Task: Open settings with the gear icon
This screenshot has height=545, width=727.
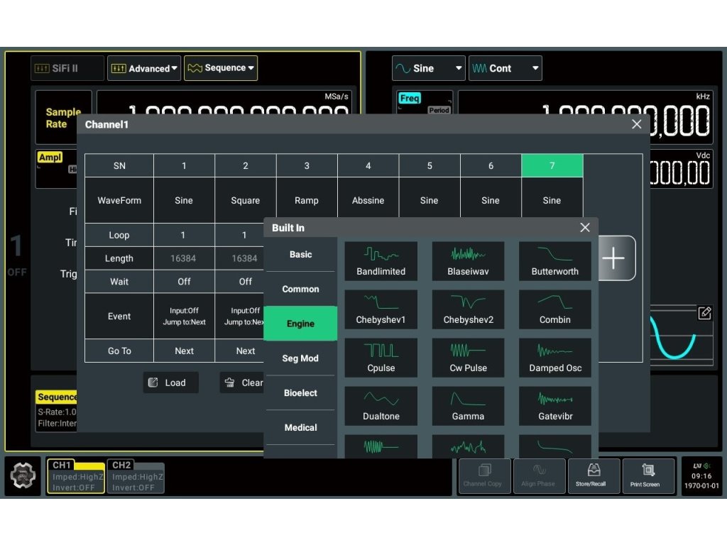Action: click(x=23, y=476)
